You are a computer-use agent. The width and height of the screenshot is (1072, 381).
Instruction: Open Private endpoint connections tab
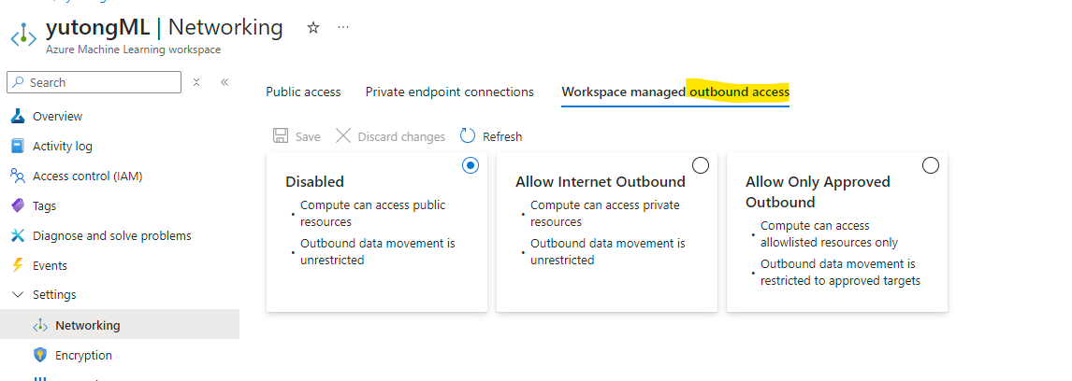pyautogui.click(x=449, y=92)
